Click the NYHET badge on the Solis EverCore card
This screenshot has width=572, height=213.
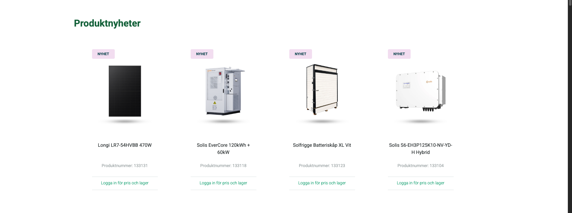point(202,54)
